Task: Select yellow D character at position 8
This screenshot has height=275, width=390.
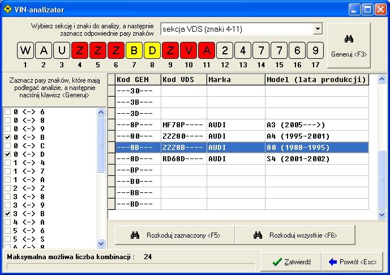Action: (x=152, y=50)
